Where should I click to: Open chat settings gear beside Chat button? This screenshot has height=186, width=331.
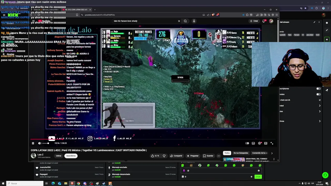pyautogui.click(x=251, y=177)
